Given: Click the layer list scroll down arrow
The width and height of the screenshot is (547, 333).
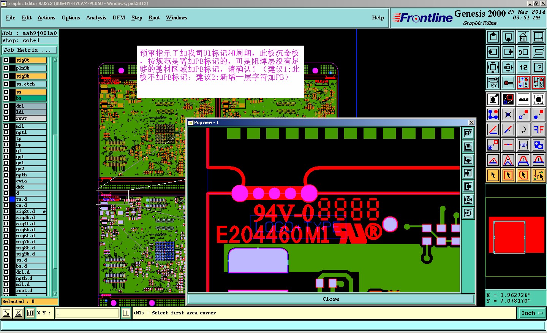Looking at the screenshot, I should (x=55, y=293).
